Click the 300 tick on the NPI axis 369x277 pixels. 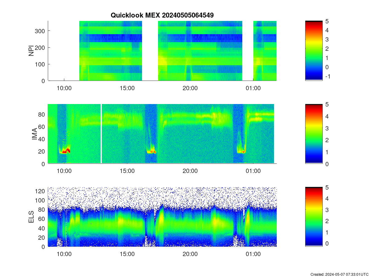[40, 31]
